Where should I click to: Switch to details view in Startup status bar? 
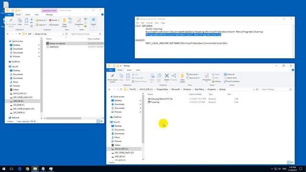pos(289,162)
